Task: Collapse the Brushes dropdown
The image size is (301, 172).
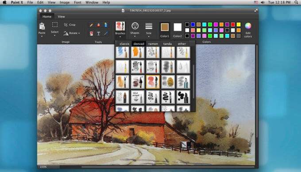Action: click(x=120, y=37)
